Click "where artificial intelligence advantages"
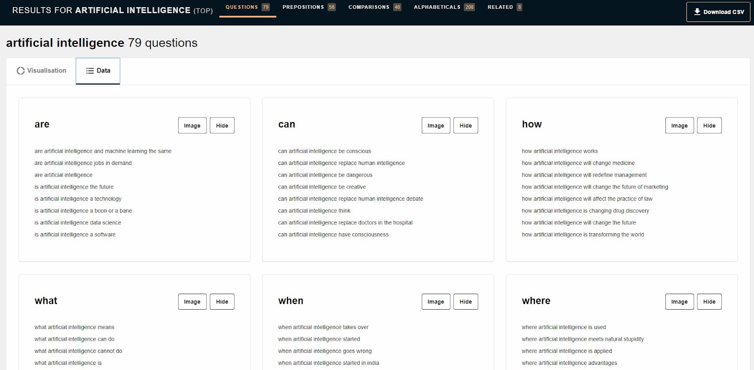 (x=569, y=363)
